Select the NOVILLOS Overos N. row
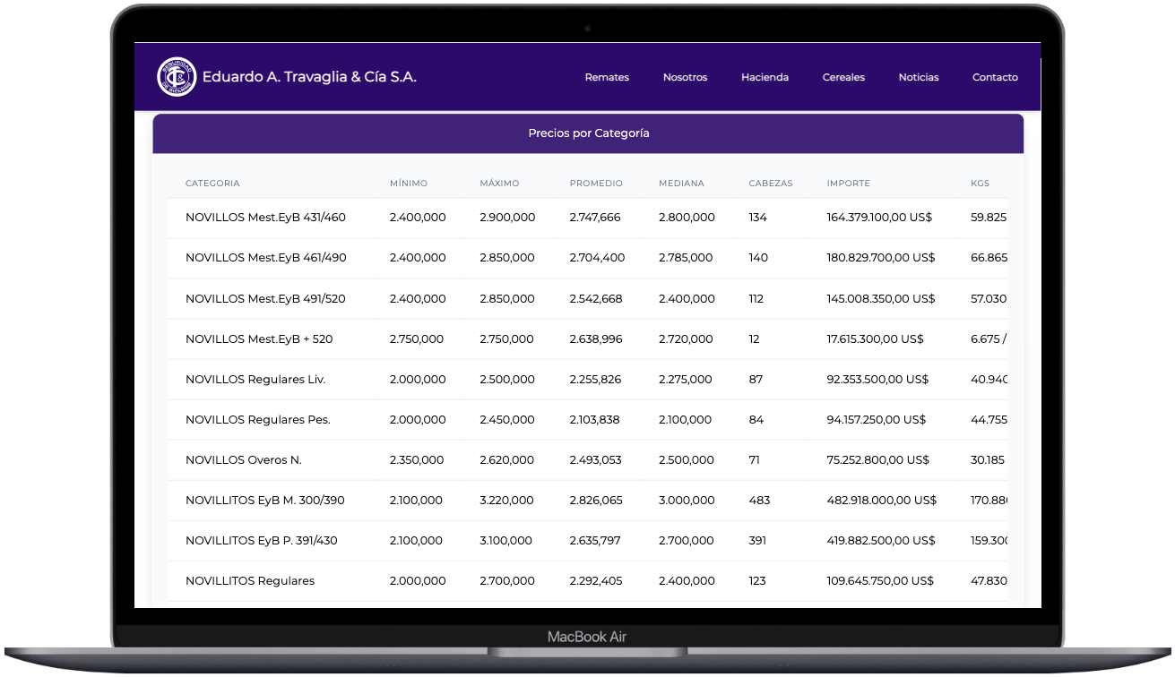 (x=244, y=460)
